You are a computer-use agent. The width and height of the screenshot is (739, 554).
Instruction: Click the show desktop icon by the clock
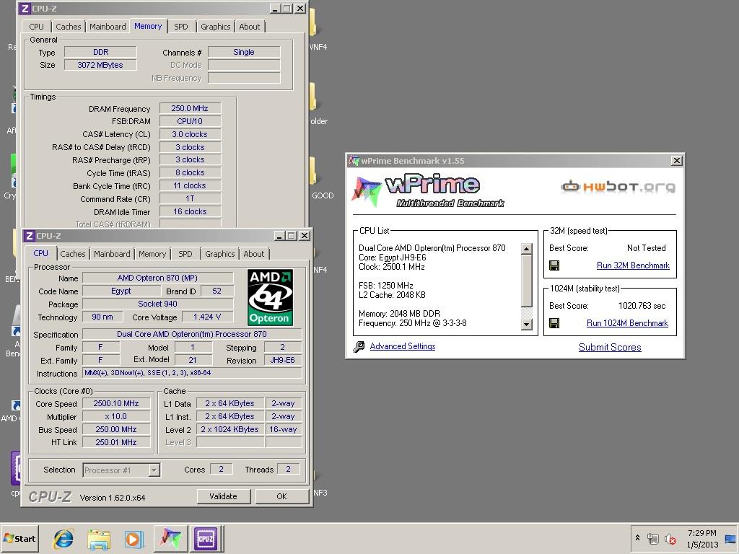(x=730, y=538)
